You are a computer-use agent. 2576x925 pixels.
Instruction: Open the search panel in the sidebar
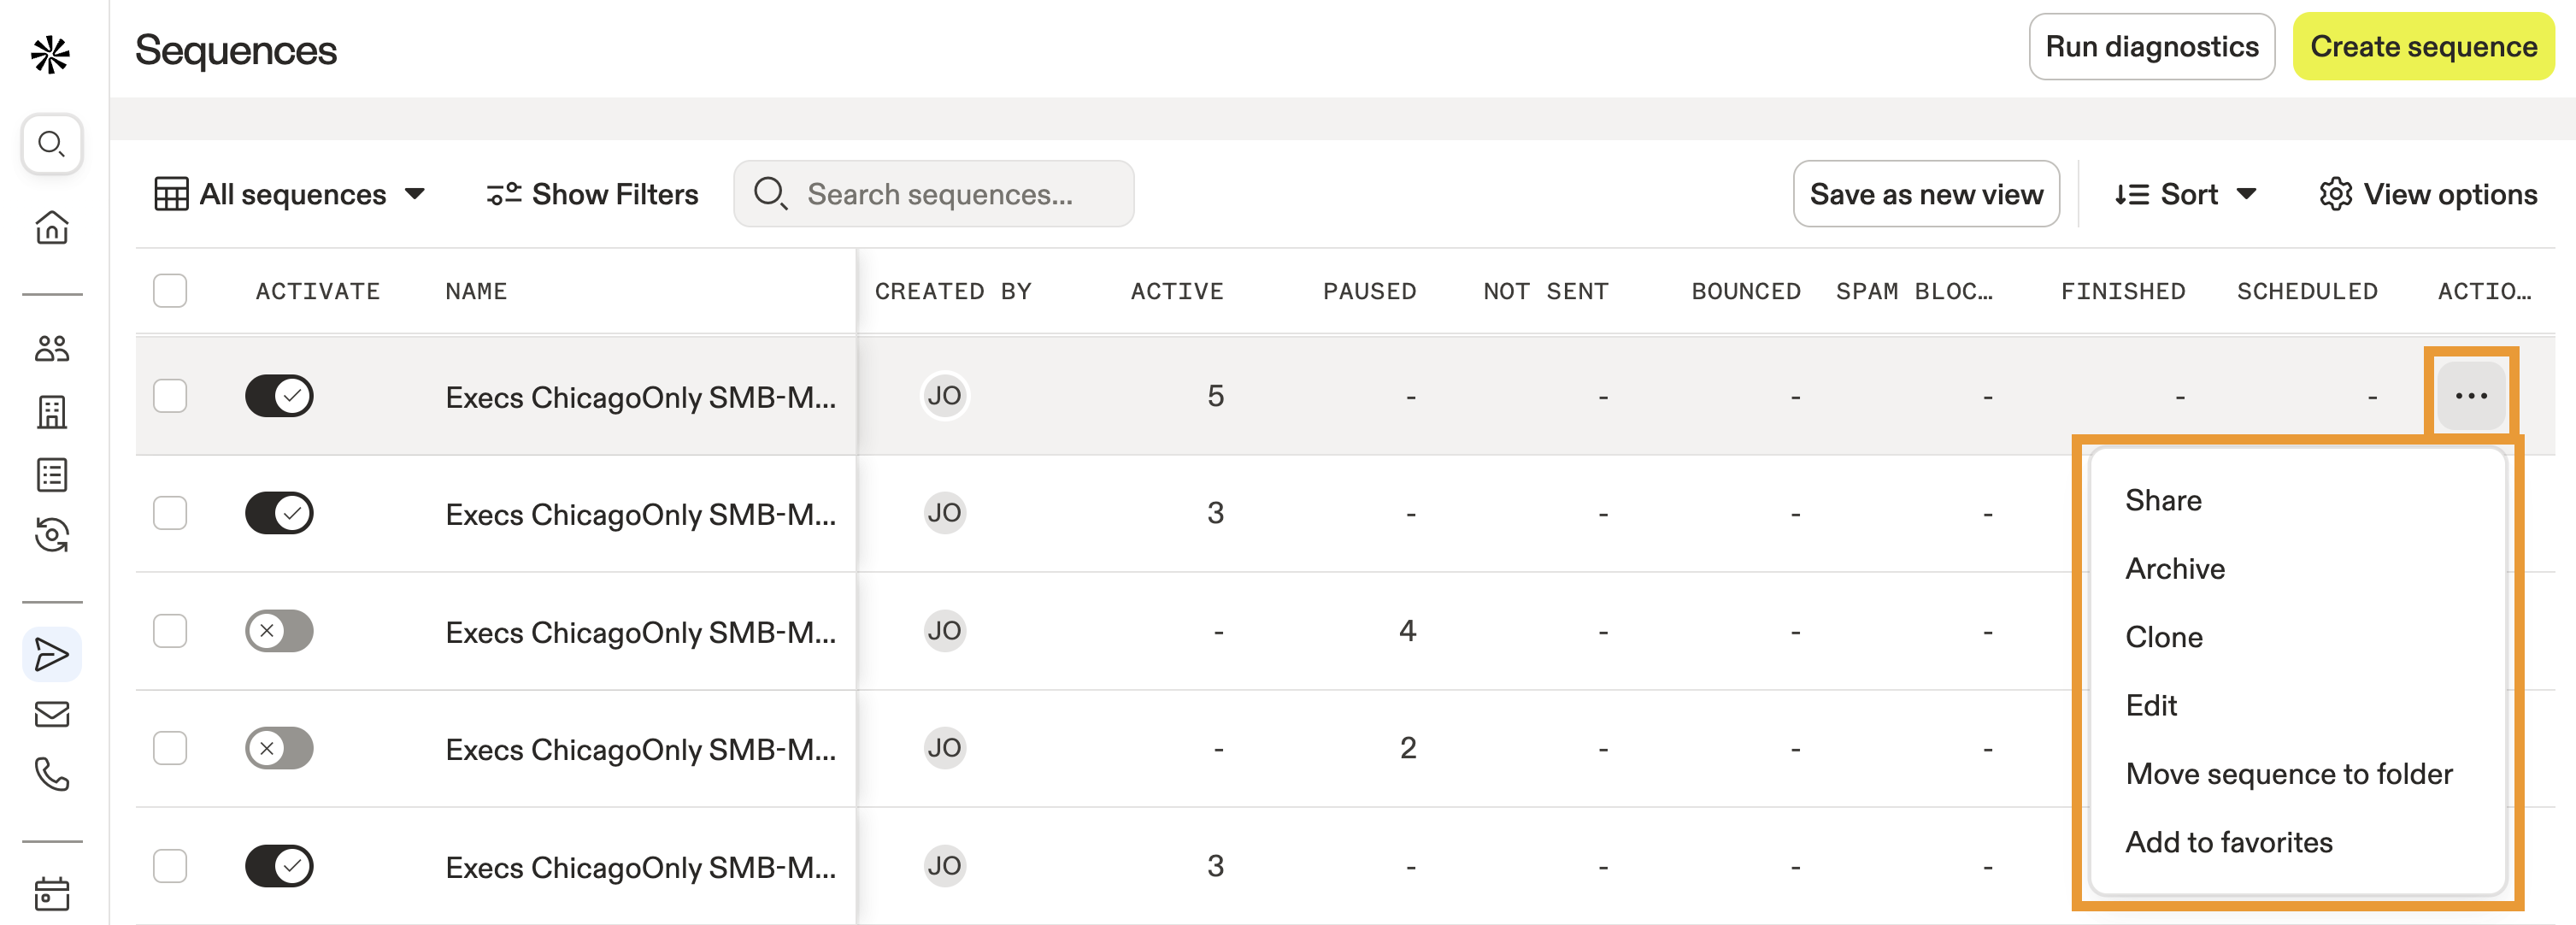pos(51,144)
